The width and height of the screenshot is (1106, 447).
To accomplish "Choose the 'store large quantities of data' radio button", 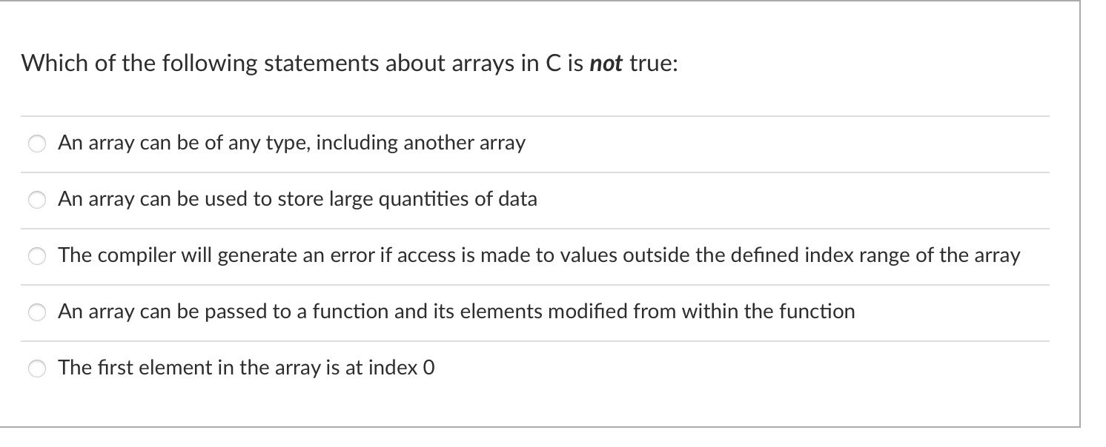I will click(x=38, y=201).
